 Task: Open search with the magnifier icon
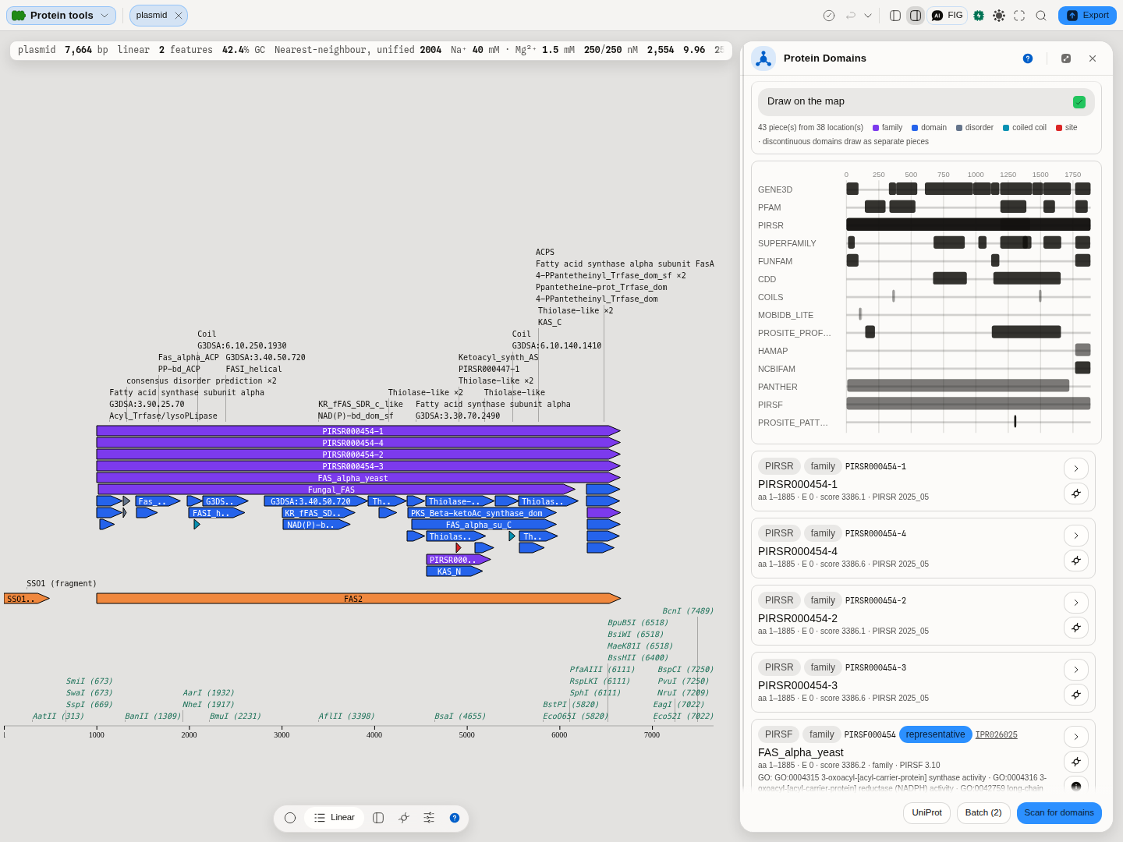pyautogui.click(x=1041, y=16)
